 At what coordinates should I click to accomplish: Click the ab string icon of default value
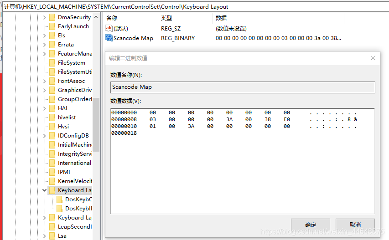point(109,28)
